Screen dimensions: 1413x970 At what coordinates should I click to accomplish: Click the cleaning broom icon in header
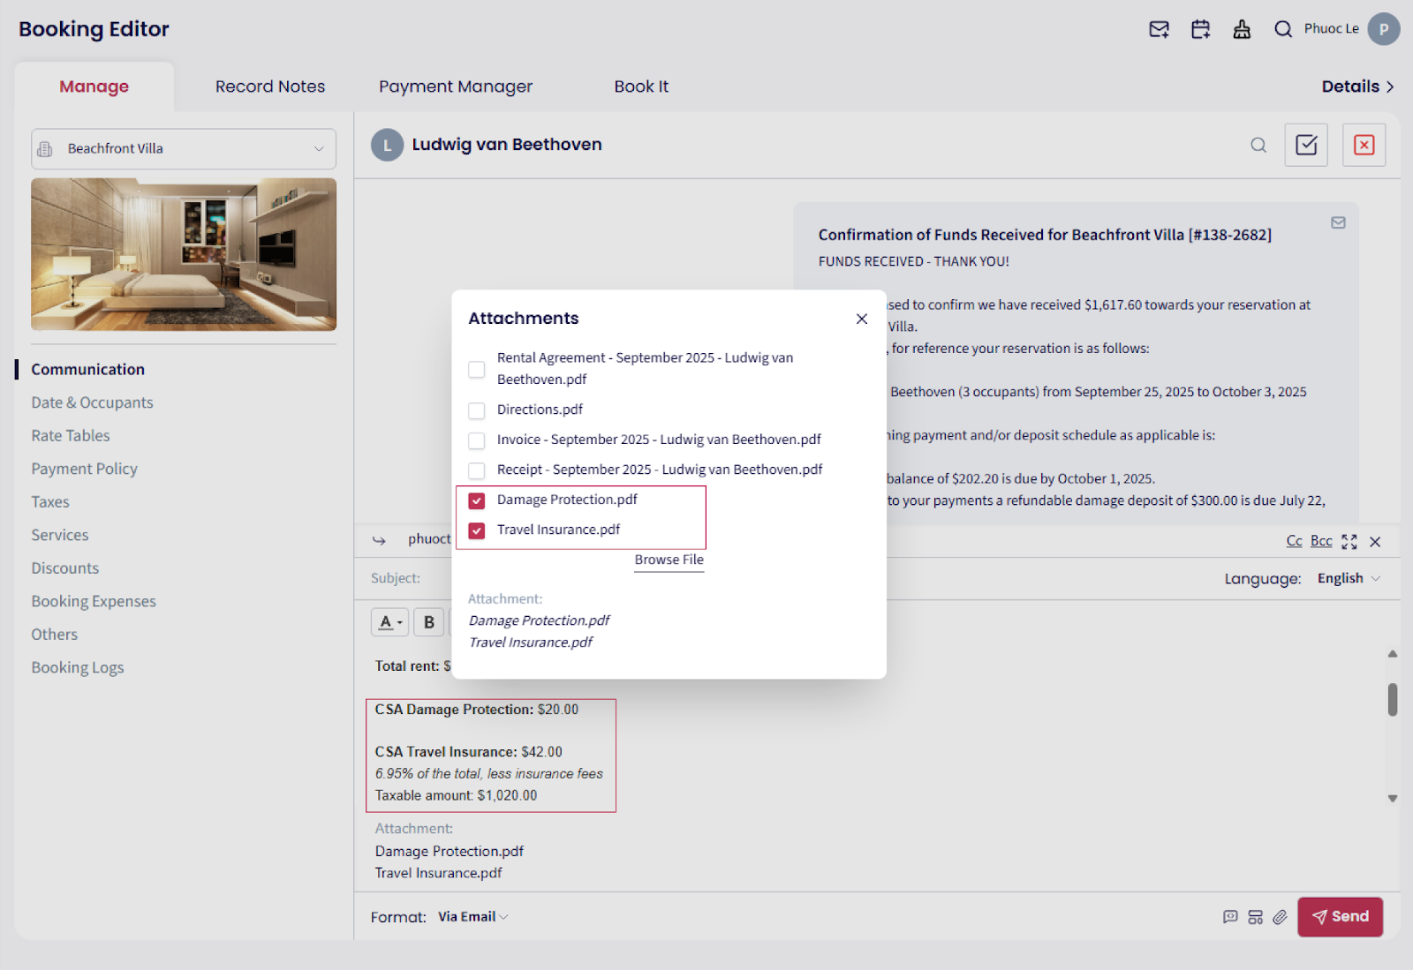coord(1242,29)
